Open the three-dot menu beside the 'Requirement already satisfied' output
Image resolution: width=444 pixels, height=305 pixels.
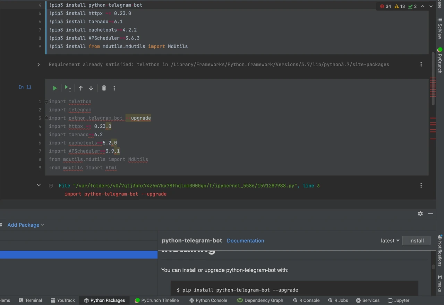[421, 64]
